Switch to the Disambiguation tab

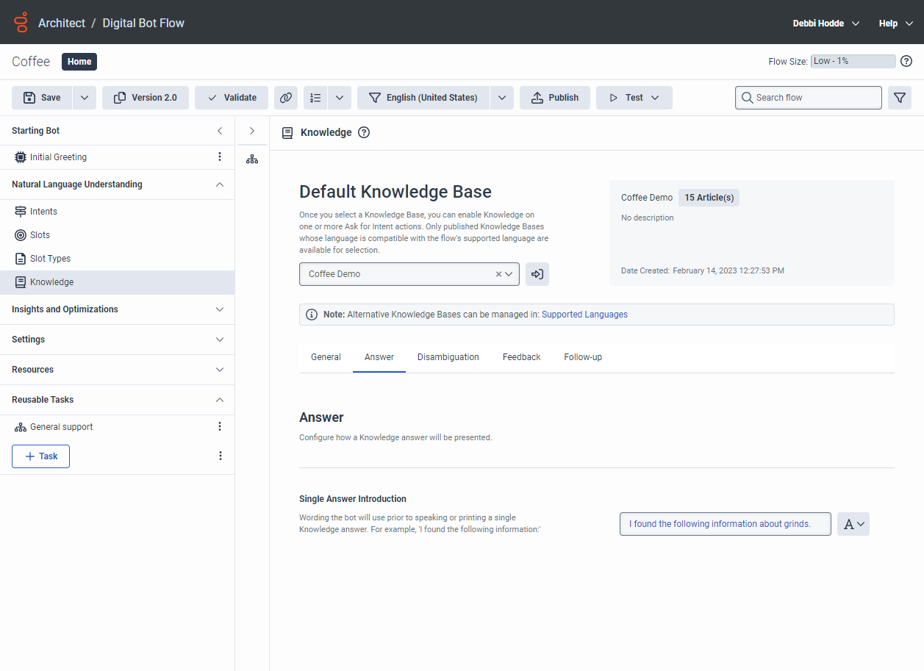(x=448, y=357)
